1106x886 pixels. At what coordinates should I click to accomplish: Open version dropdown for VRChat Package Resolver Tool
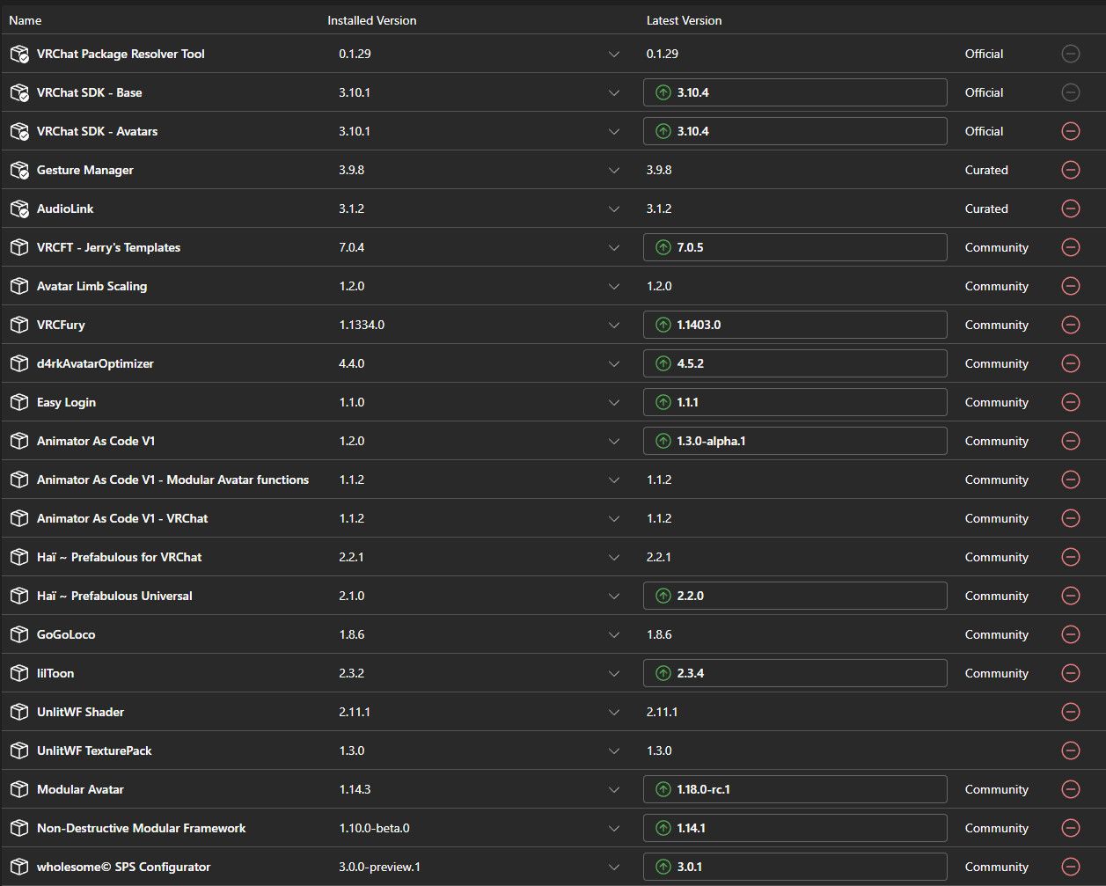[614, 55]
